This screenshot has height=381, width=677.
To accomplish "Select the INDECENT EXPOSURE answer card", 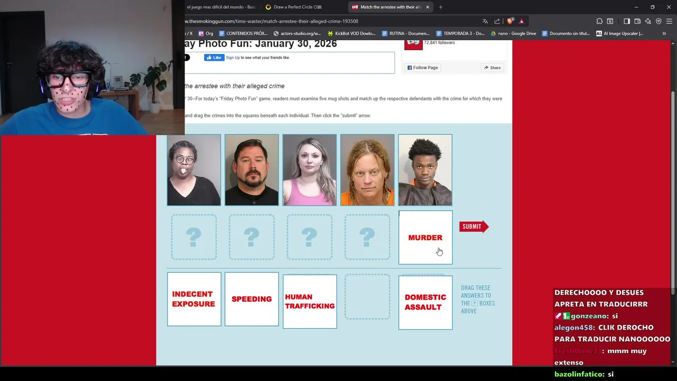I will (194, 299).
